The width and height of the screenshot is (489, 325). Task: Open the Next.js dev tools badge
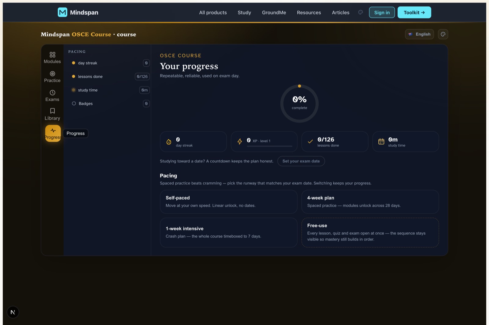pos(13,312)
